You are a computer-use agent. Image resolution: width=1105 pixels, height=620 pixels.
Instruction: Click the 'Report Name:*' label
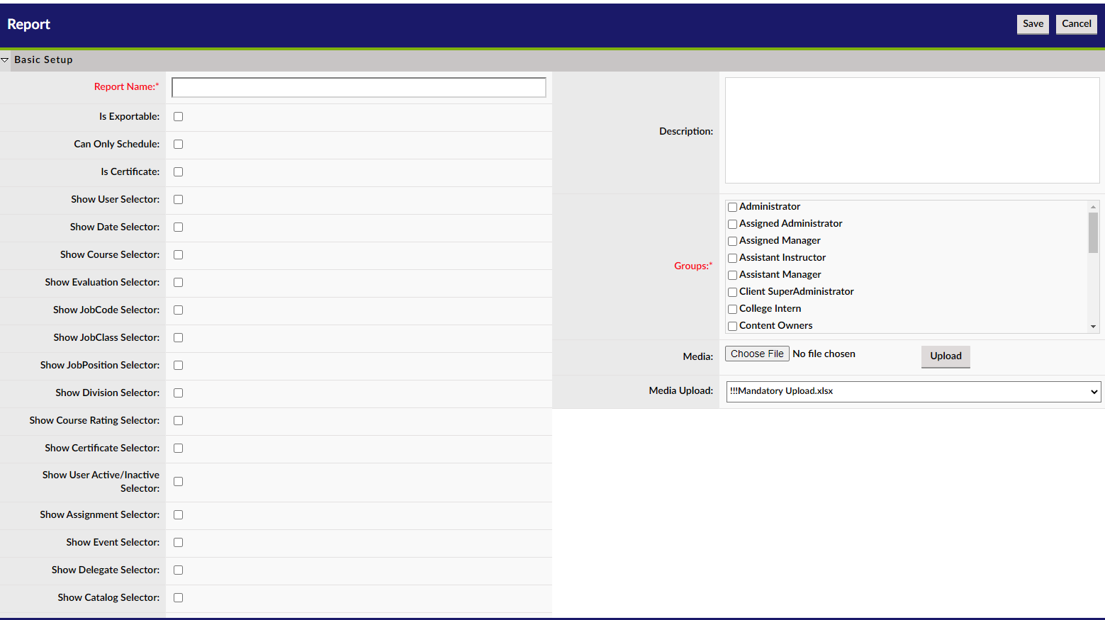coord(127,86)
